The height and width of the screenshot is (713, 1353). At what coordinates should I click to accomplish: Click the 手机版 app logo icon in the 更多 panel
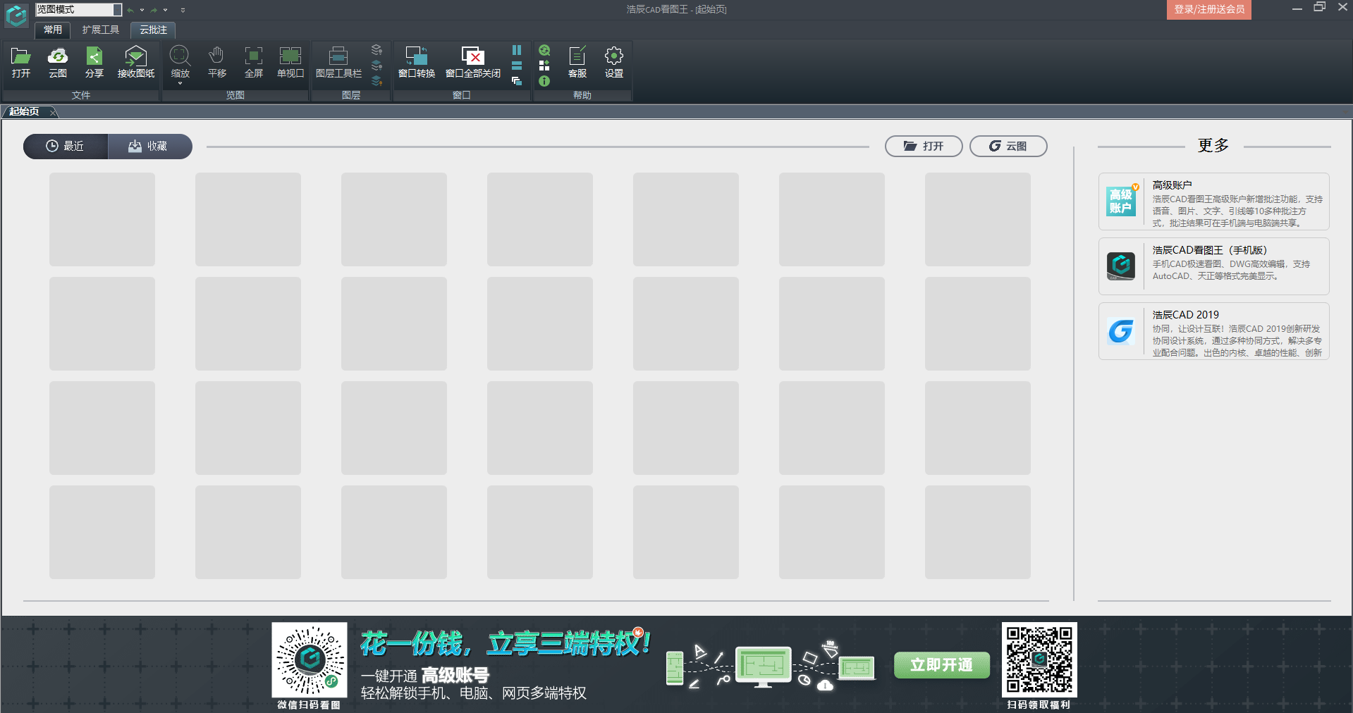point(1121,266)
